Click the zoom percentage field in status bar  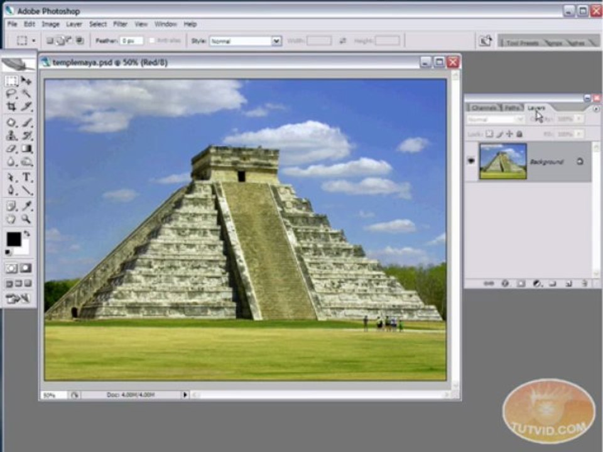point(53,395)
